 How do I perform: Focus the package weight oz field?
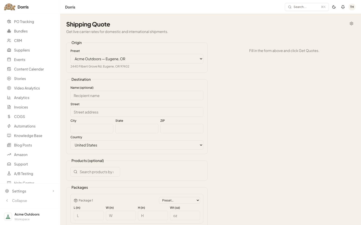(185, 215)
